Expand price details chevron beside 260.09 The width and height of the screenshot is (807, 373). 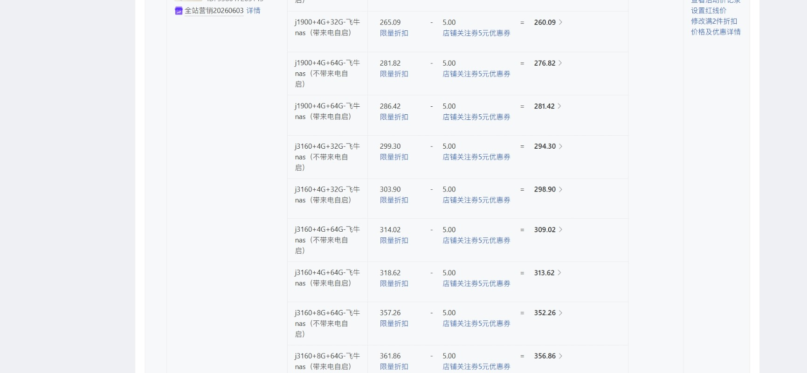[x=560, y=22]
